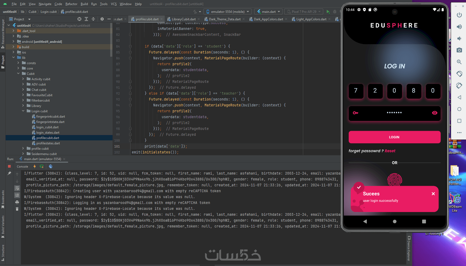Open the emulator extended controls three-dots icon
This screenshot has width=466, height=266.
click(459, 133)
